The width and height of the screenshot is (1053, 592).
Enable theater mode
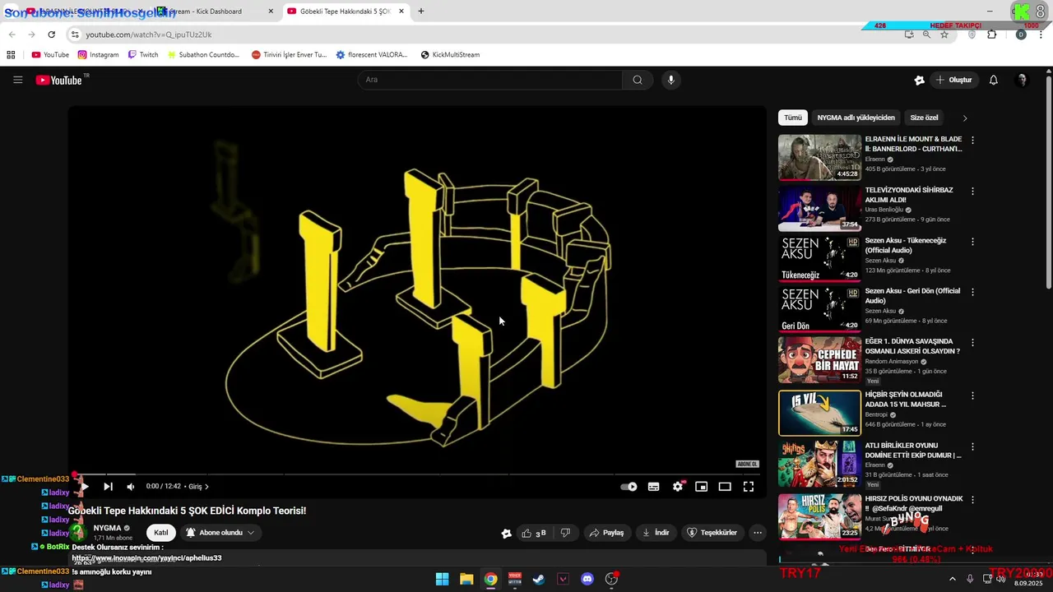click(725, 487)
